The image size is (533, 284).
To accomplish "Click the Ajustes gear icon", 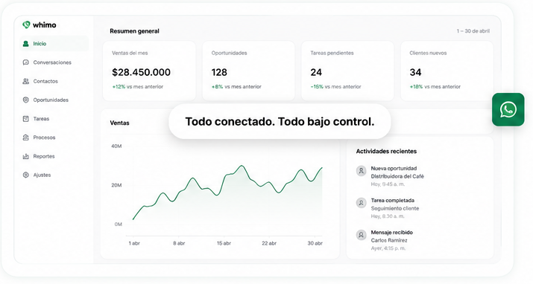I will pyautogui.click(x=25, y=175).
